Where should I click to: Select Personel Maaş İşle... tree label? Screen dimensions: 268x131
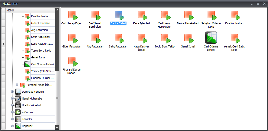click(40, 85)
